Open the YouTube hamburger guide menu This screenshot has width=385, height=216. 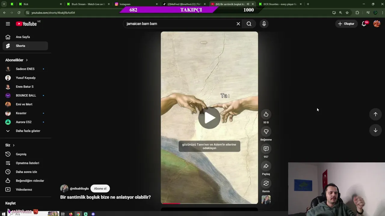[8, 24]
